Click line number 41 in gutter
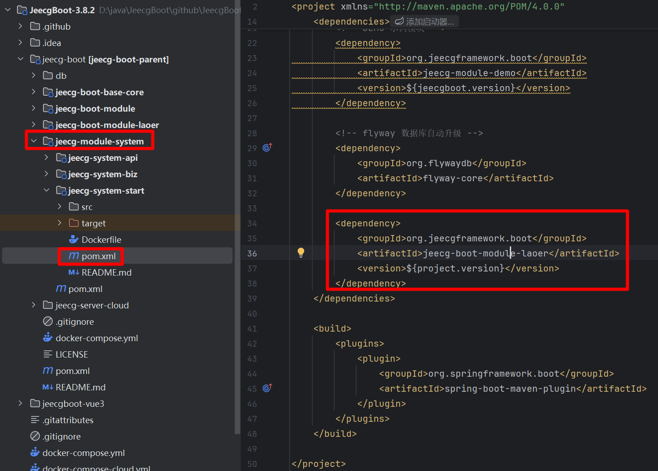 coord(252,328)
